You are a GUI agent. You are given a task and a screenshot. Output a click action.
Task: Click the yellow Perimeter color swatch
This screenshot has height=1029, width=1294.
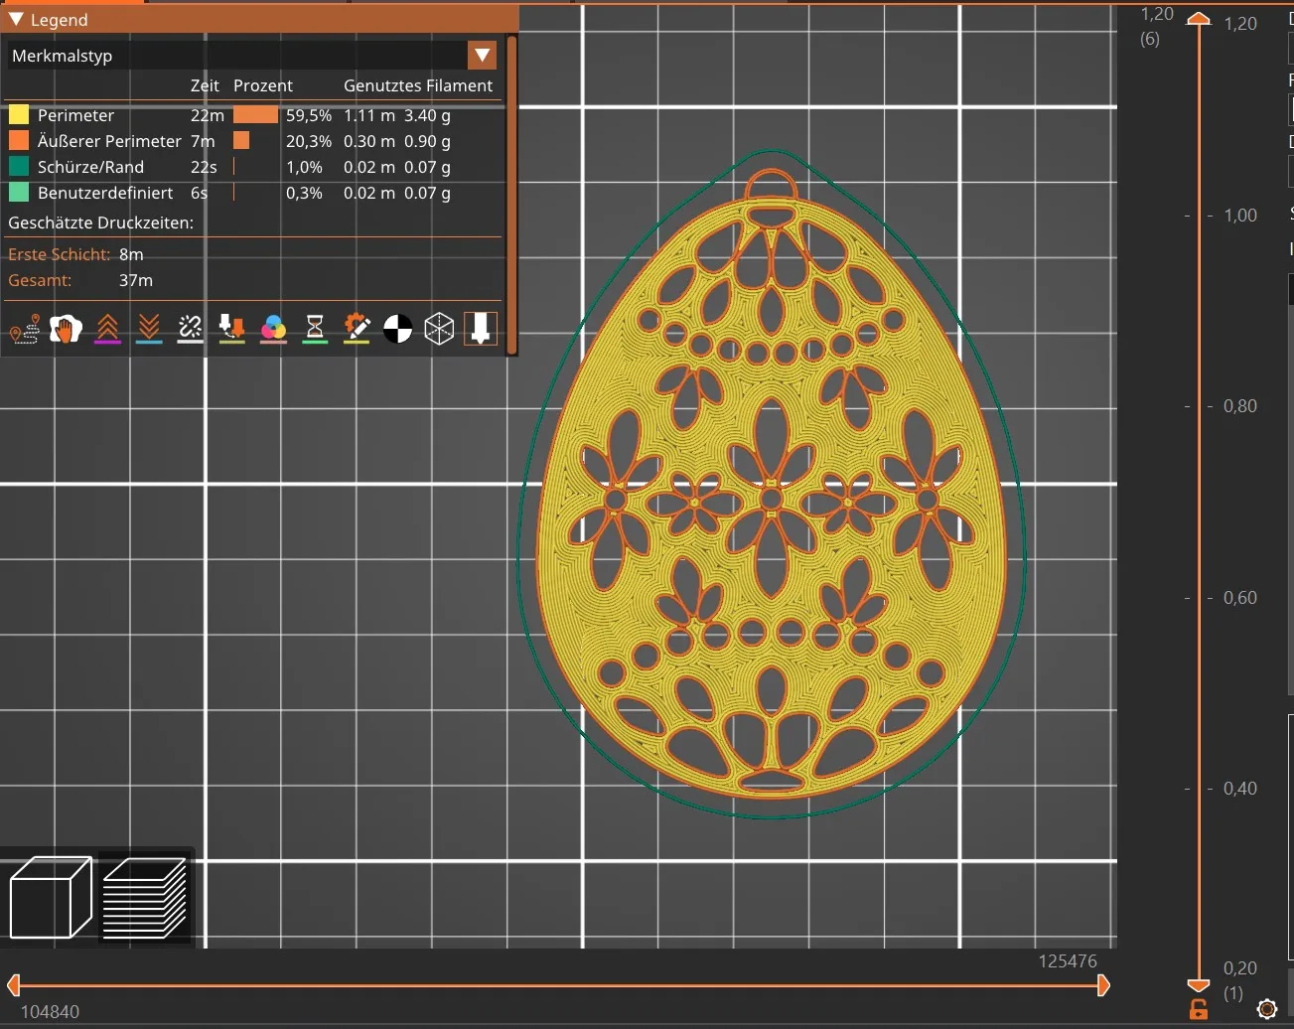tap(19, 115)
